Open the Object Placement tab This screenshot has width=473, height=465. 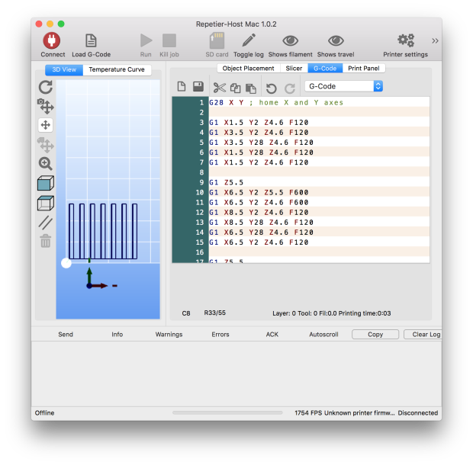pyautogui.click(x=248, y=69)
